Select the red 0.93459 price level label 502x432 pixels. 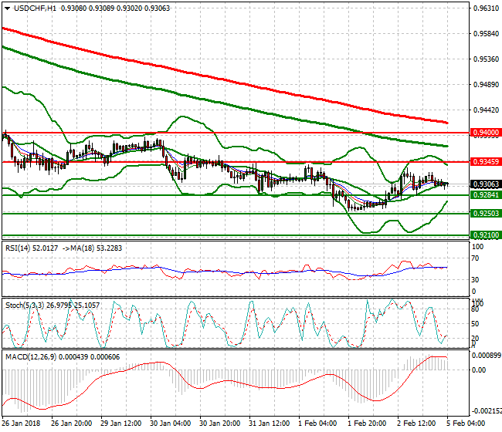click(486, 162)
